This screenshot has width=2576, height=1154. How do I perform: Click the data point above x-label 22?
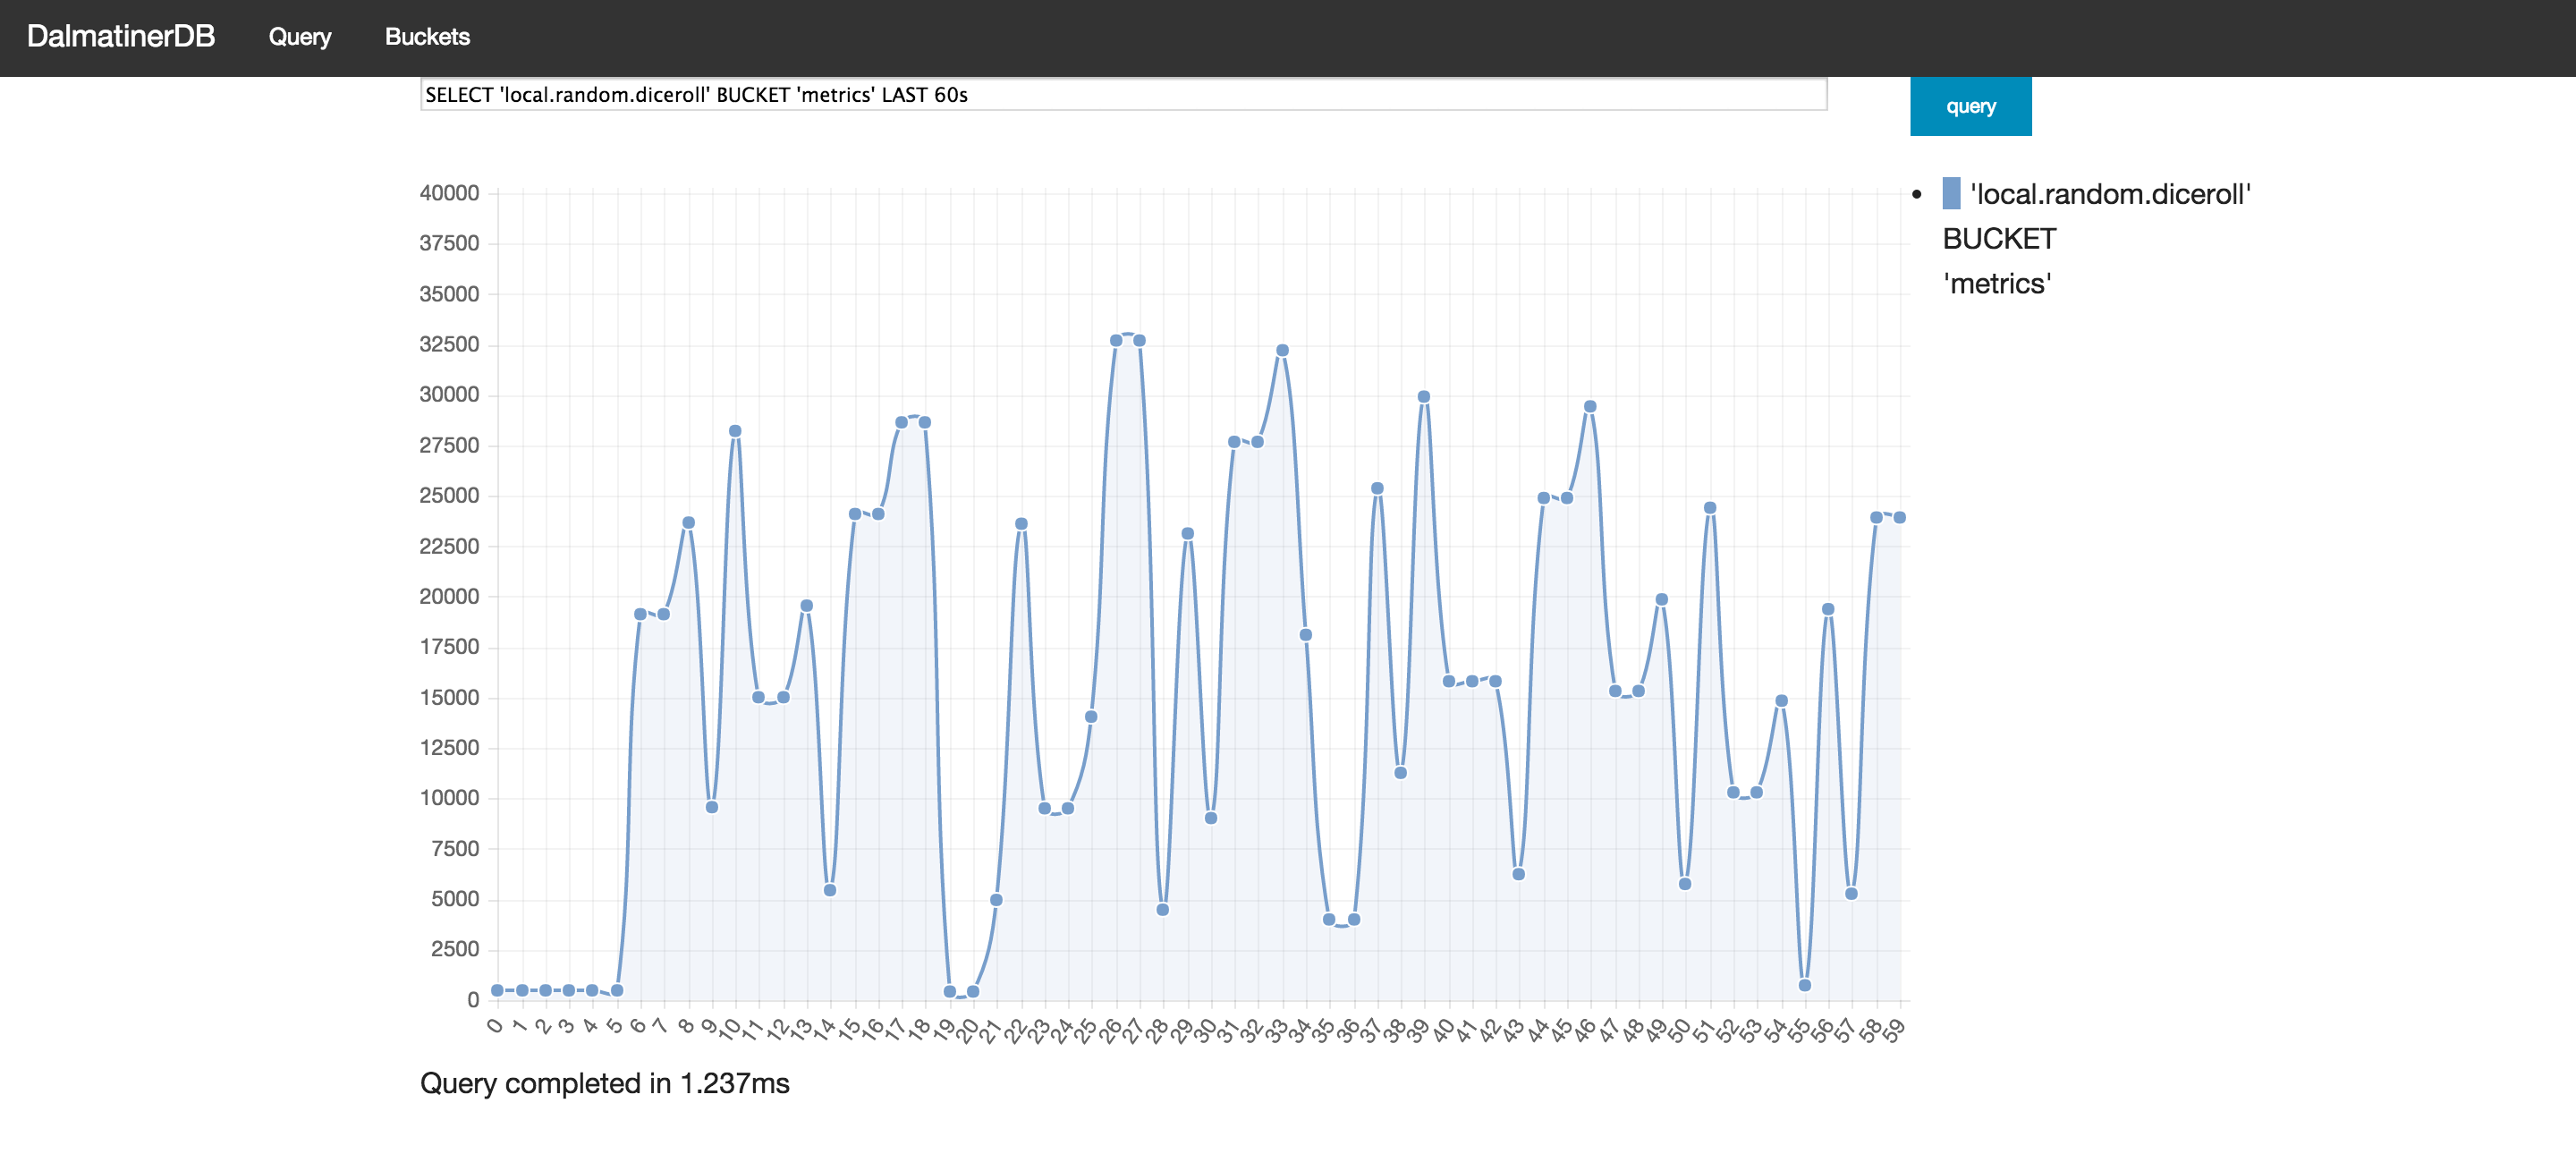click(x=1021, y=524)
